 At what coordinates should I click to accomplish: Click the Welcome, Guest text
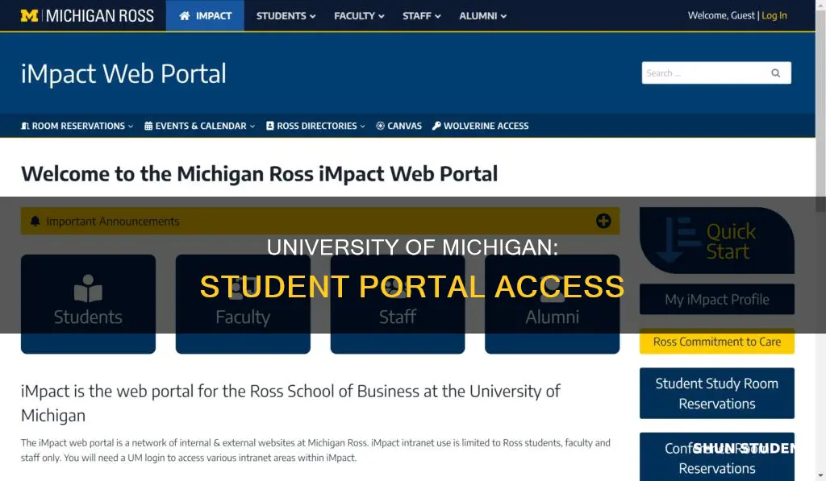pos(721,15)
